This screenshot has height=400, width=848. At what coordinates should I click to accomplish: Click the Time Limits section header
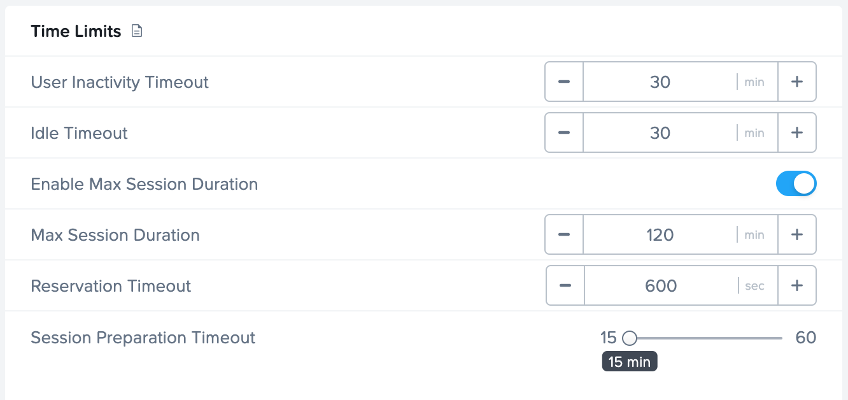[x=76, y=31]
